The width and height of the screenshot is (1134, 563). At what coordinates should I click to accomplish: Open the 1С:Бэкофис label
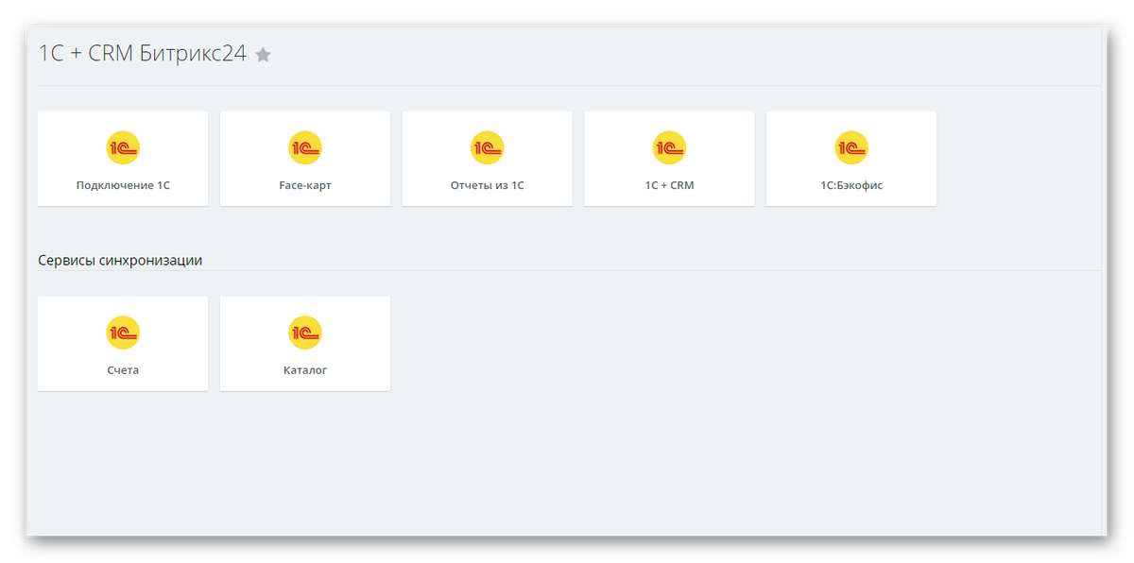[851, 185]
